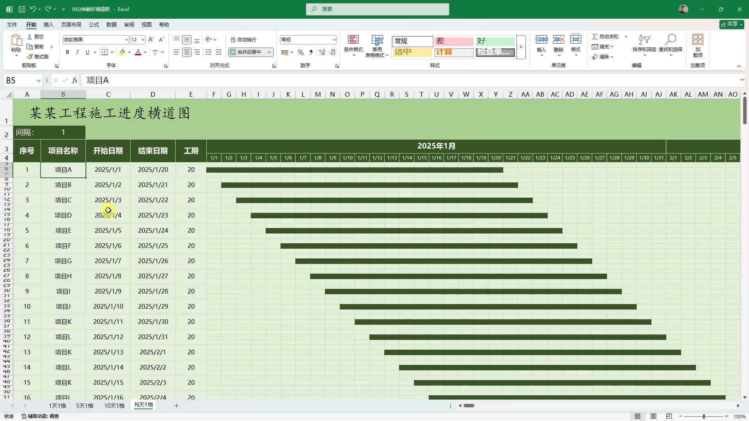Click the Insert cells icon
The height and width of the screenshot is (421, 749).
pos(541,40)
